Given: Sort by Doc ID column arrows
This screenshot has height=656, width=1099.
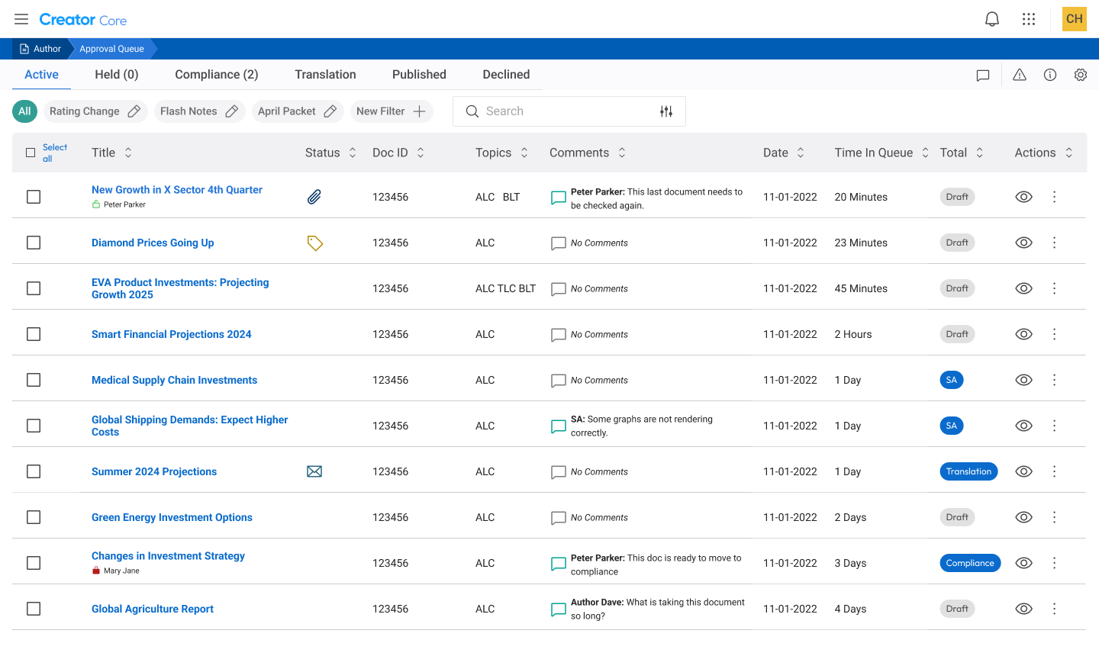Looking at the screenshot, I should click(421, 153).
